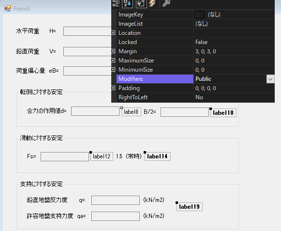The width and height of the screenshot is (281, 231).
Task: Click the 許容地盤支持力度 qa= text box
Action: click(x=116, y=216)
